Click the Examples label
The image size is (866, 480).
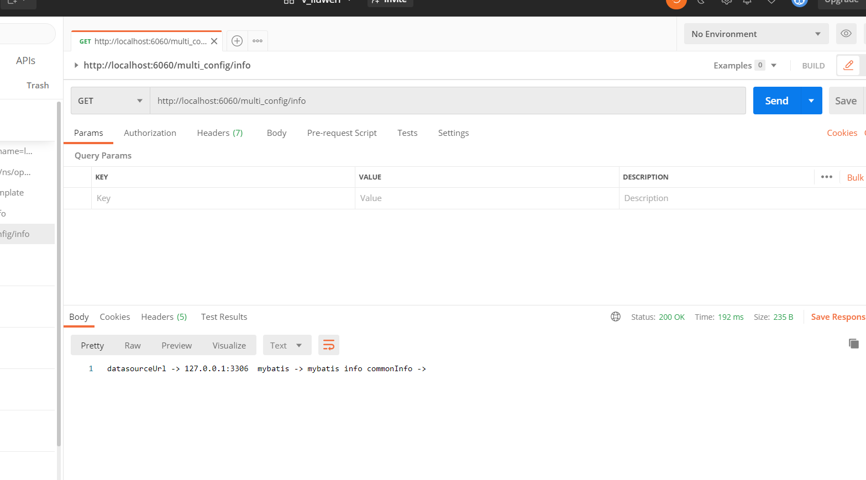(733, 66)
